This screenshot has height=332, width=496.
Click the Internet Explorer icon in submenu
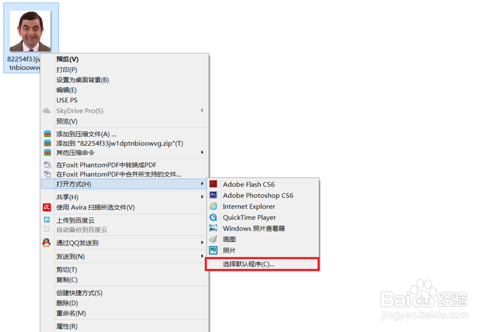(213, 206)
